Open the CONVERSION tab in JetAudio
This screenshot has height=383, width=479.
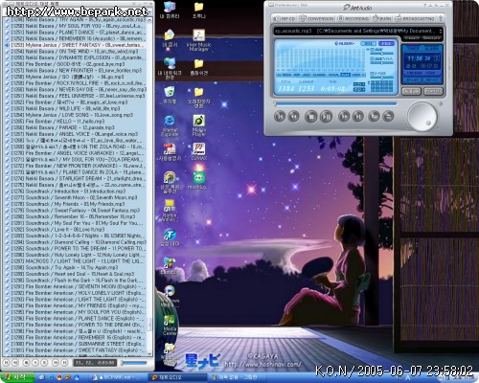(317, 18)
